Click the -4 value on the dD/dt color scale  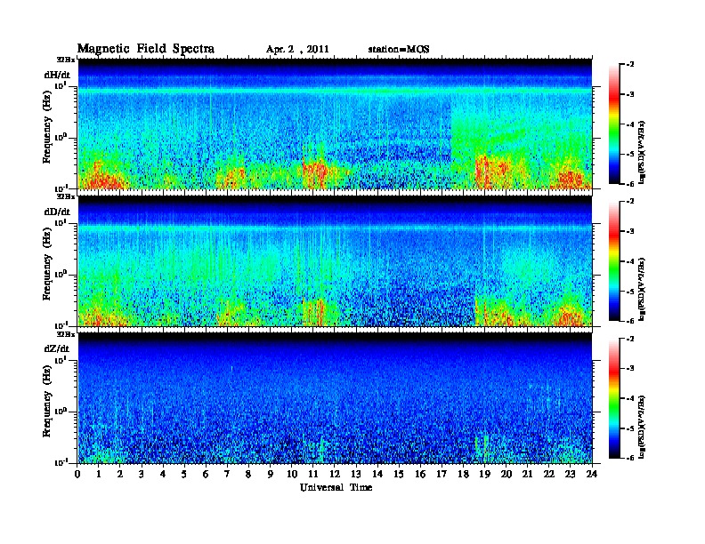tap(630, 261)
